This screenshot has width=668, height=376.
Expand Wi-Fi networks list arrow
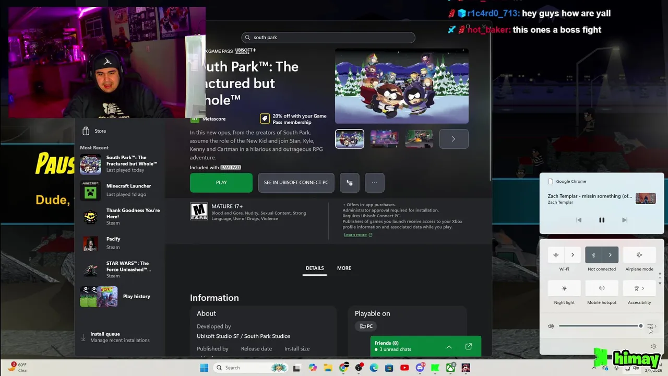[x=572, y=255]
